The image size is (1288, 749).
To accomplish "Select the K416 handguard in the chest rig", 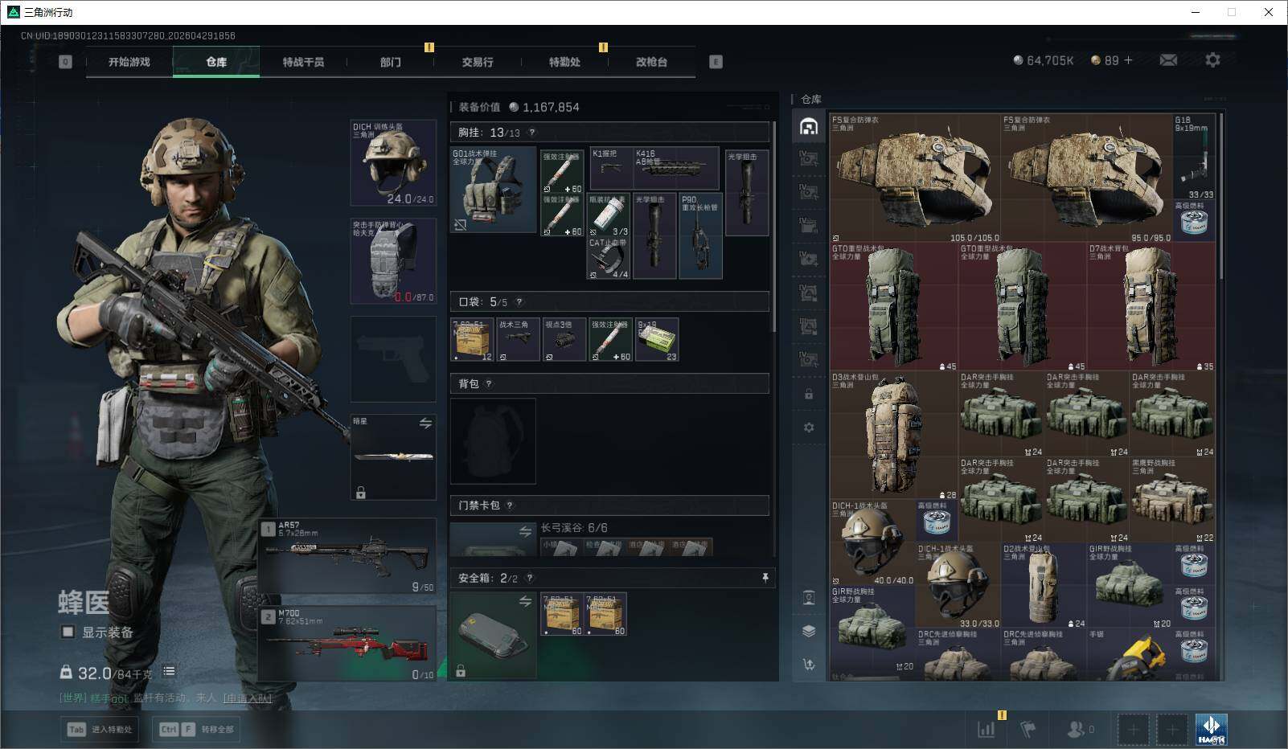I will [676, 168].
